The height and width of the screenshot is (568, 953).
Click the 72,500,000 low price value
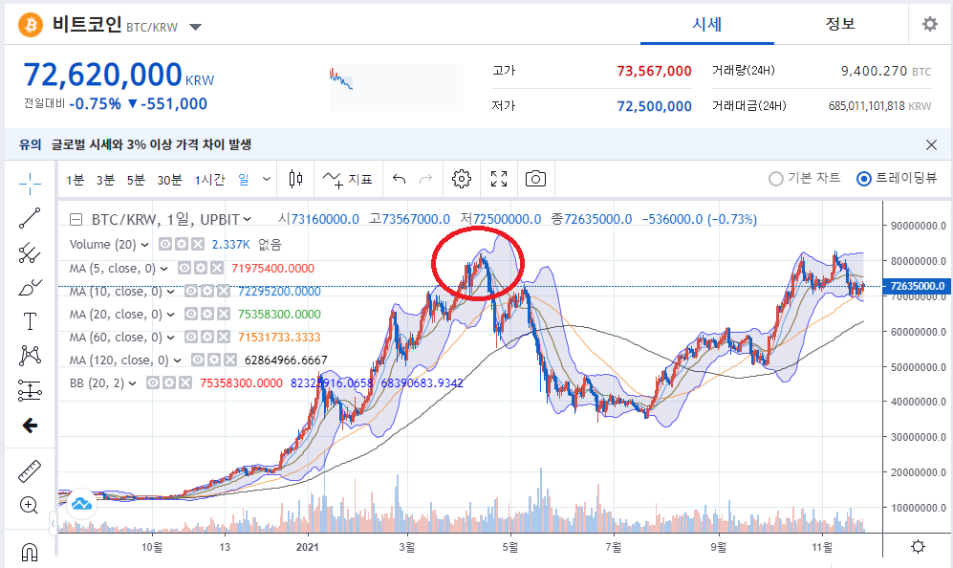coord(654,106)
